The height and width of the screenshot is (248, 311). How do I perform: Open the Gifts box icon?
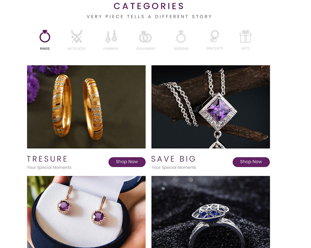[x=246, y=36]
